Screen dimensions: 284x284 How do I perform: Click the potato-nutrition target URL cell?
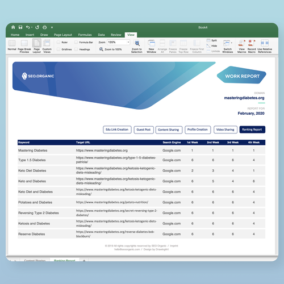(x=112, y=202)
